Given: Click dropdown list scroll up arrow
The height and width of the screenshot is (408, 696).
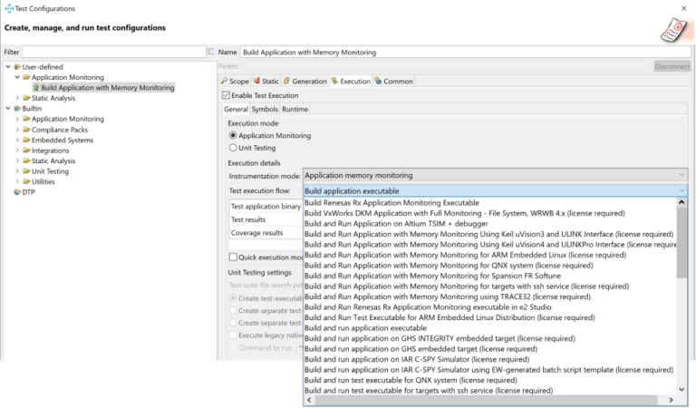Looking at the screenshot, I should pos(681,202).
